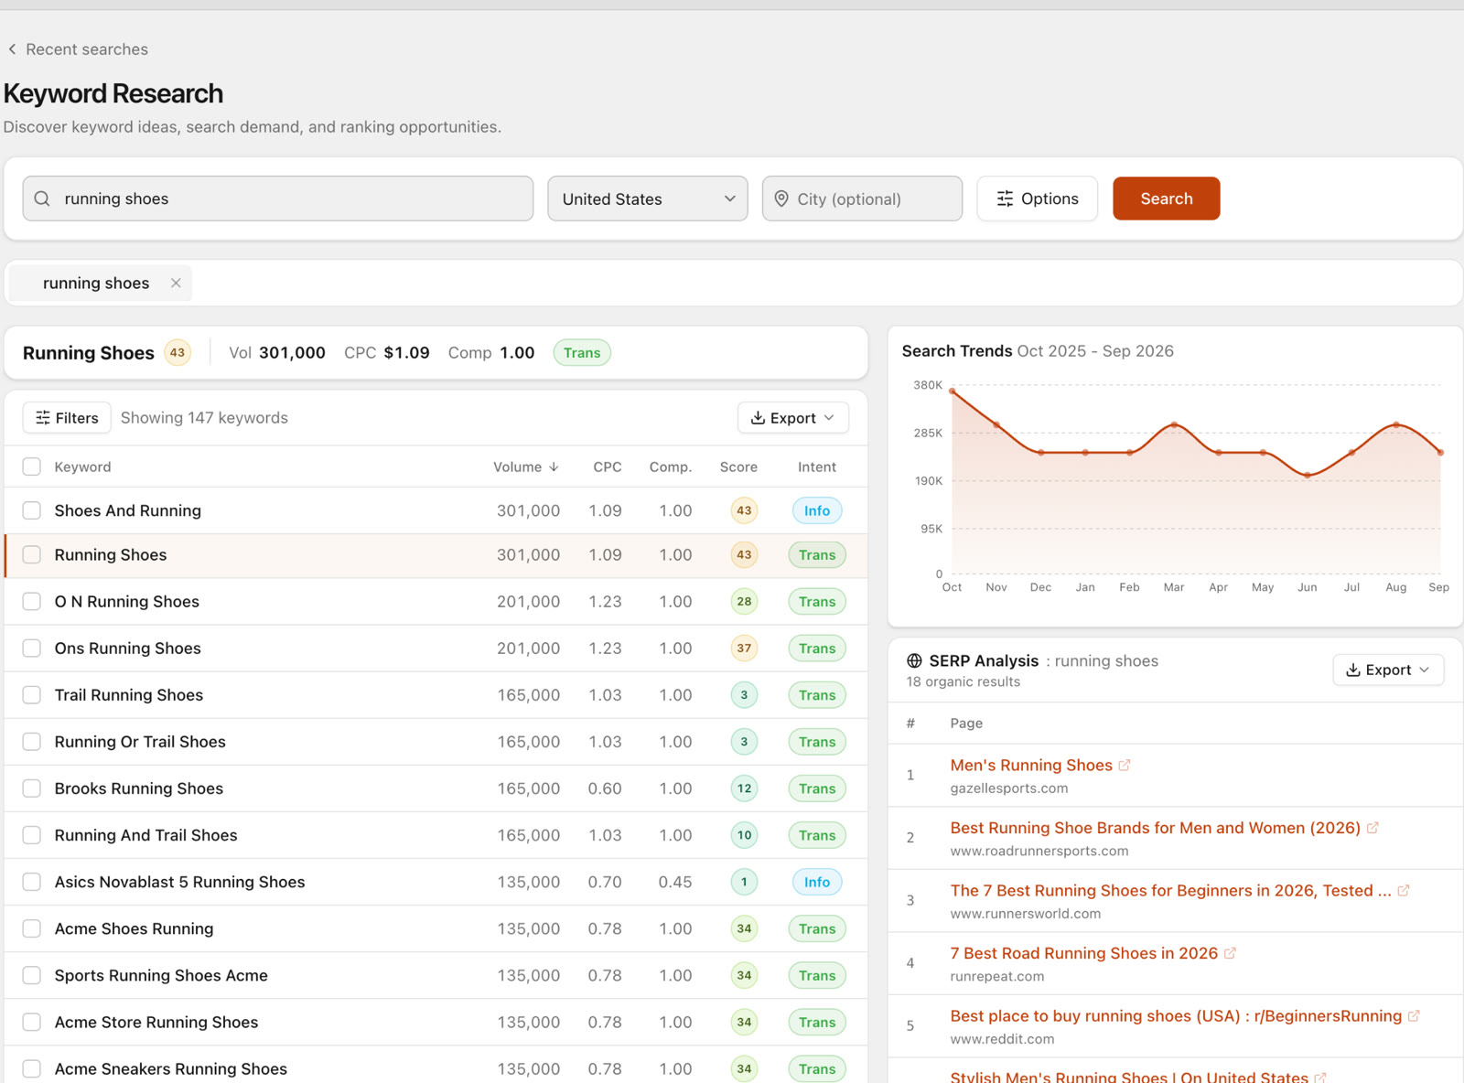Click score badge 12 for Brooks Running Shoes

pyautogui.click(x=744, y=788)
